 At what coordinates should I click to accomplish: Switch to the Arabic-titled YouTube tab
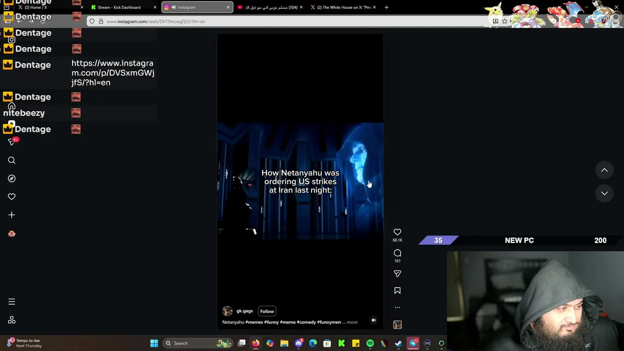click(270, 7)
